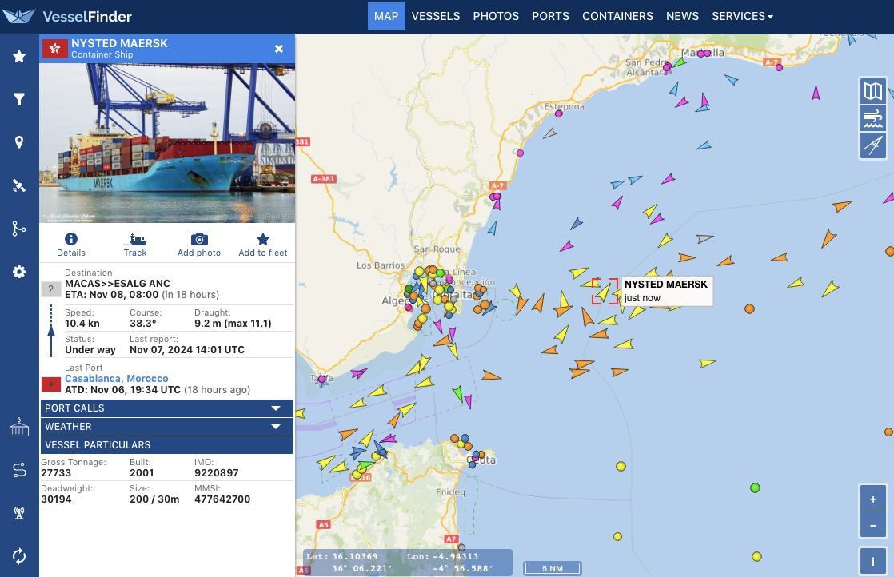Activate the distance measuring tool

(x=873, y=145)
